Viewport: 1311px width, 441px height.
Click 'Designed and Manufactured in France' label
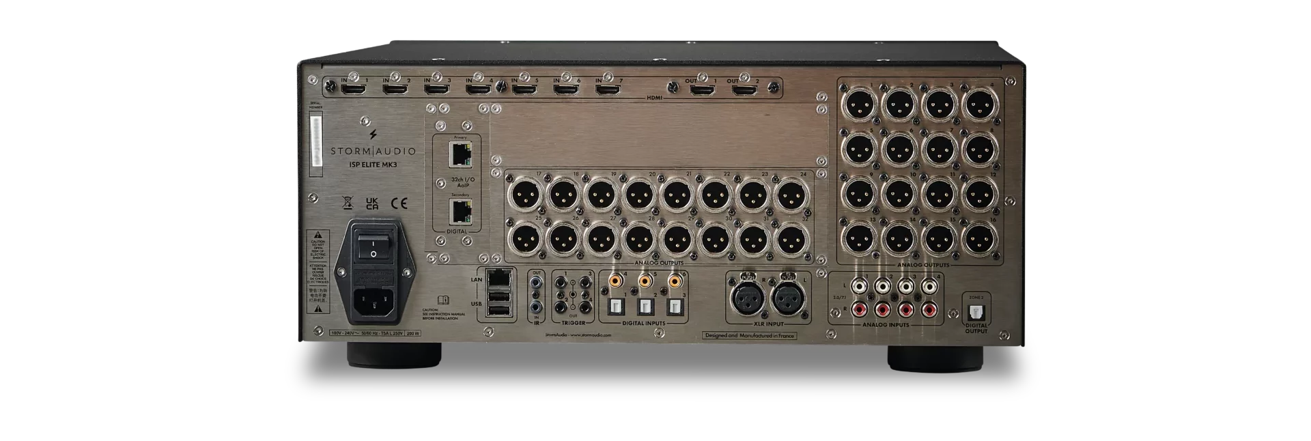pyautogui.click(x=750, y=336)
